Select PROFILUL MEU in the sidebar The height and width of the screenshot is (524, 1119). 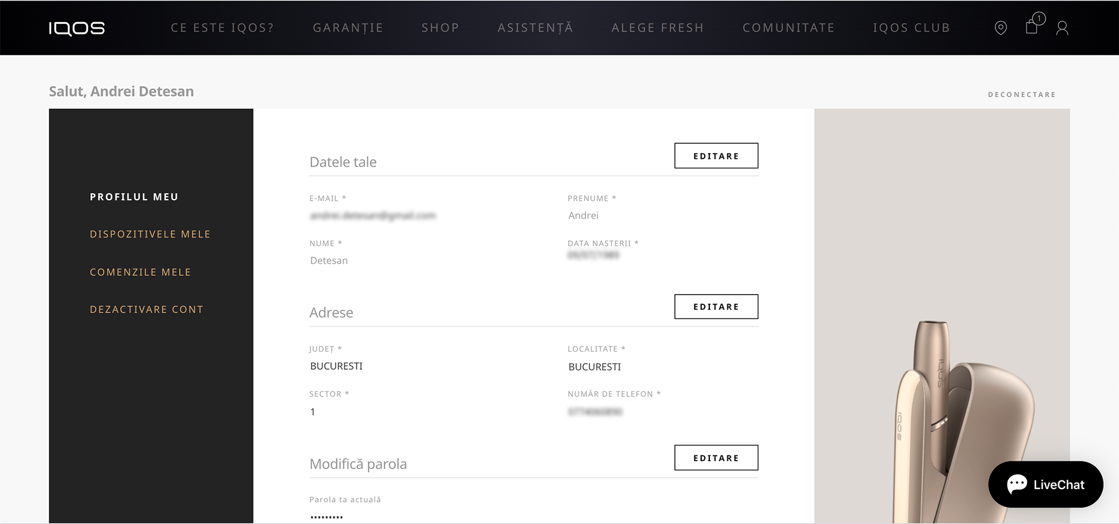pyautogui.click(x=134, y=197)
